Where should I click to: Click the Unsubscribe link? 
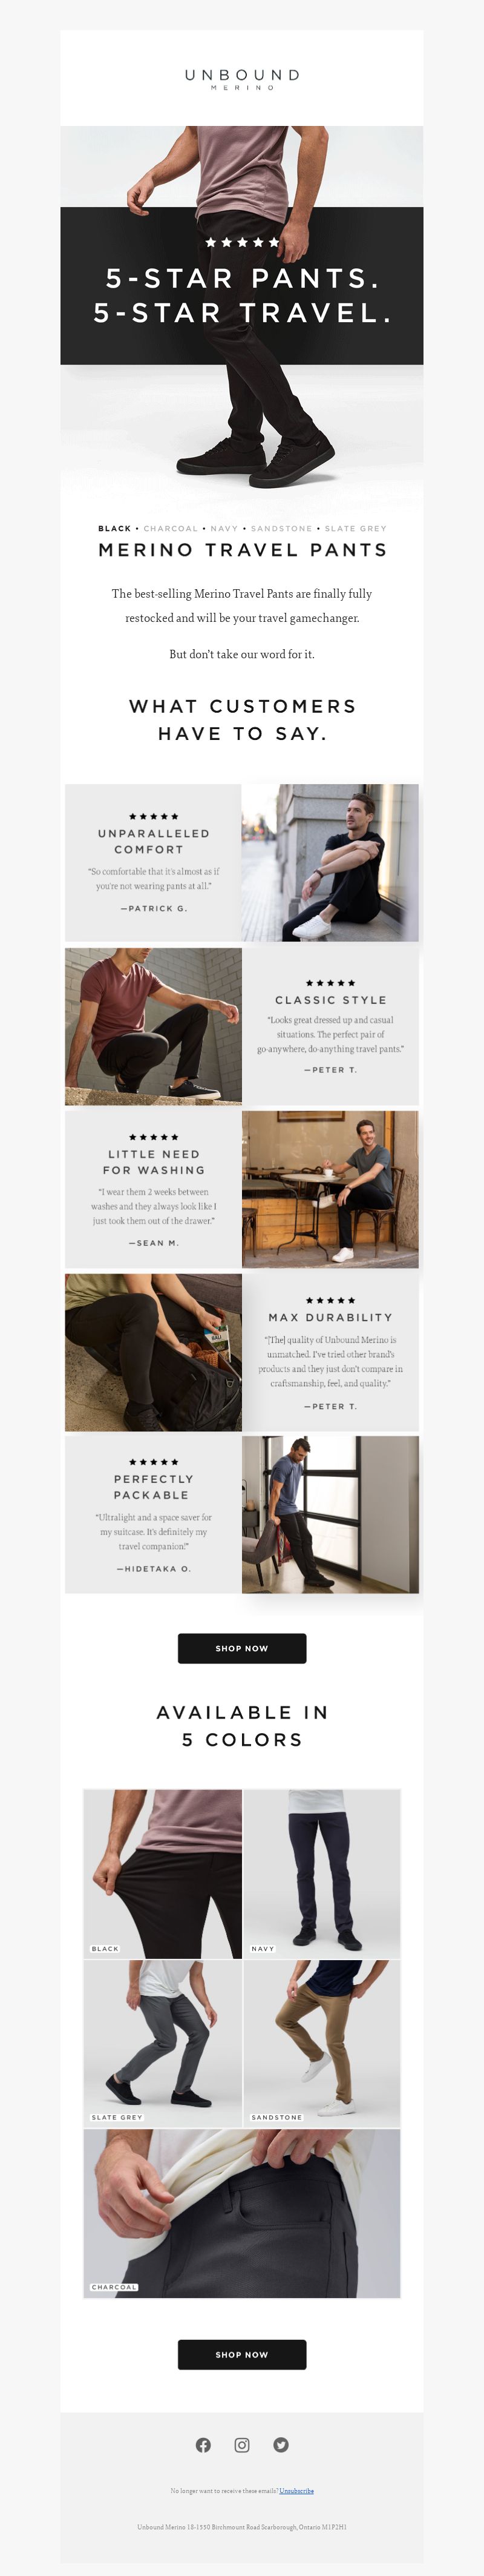click(297, 2491)
